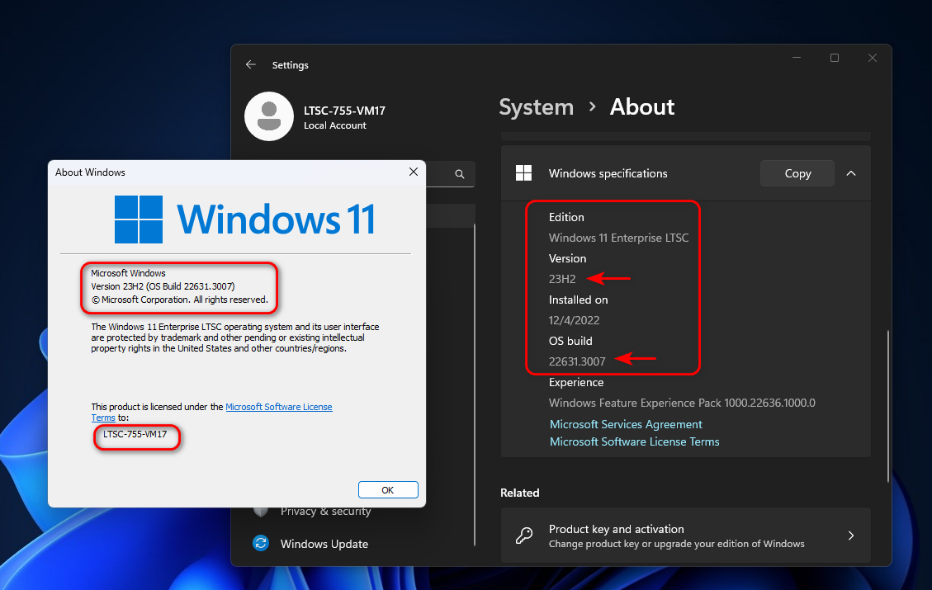Open the Microsoft Services Agreement link

point(626,424)
